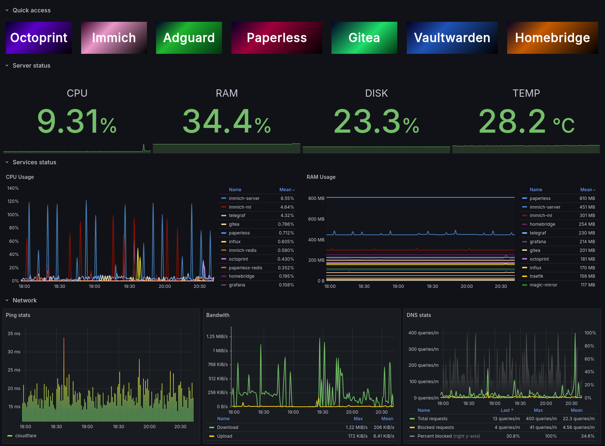Open the Gitea quick access tile

(364, 38)
